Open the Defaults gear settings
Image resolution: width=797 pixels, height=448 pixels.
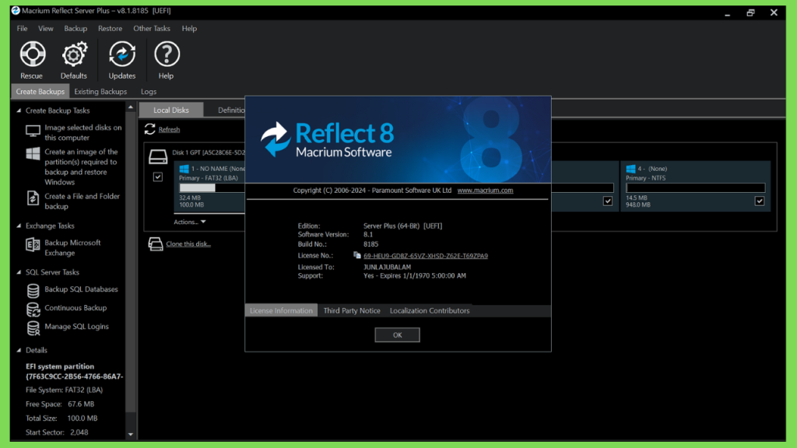pos(74,60)
